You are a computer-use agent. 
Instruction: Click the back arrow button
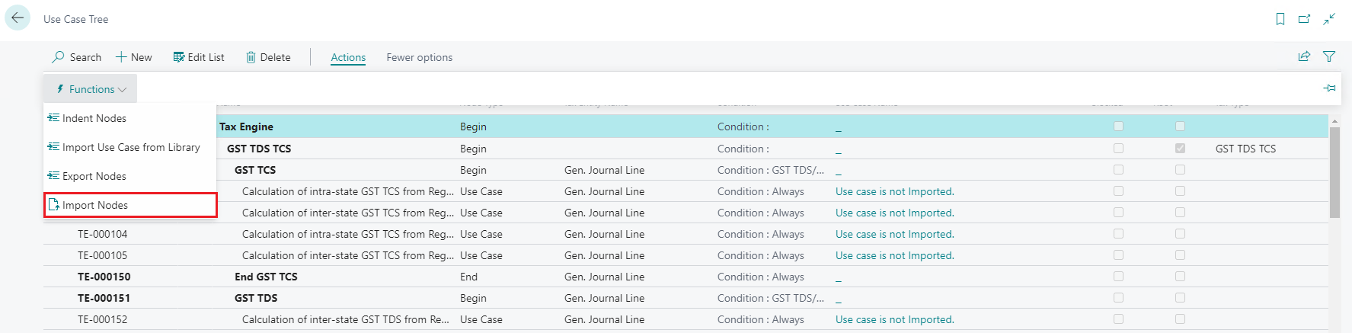(x=18, y=18)
